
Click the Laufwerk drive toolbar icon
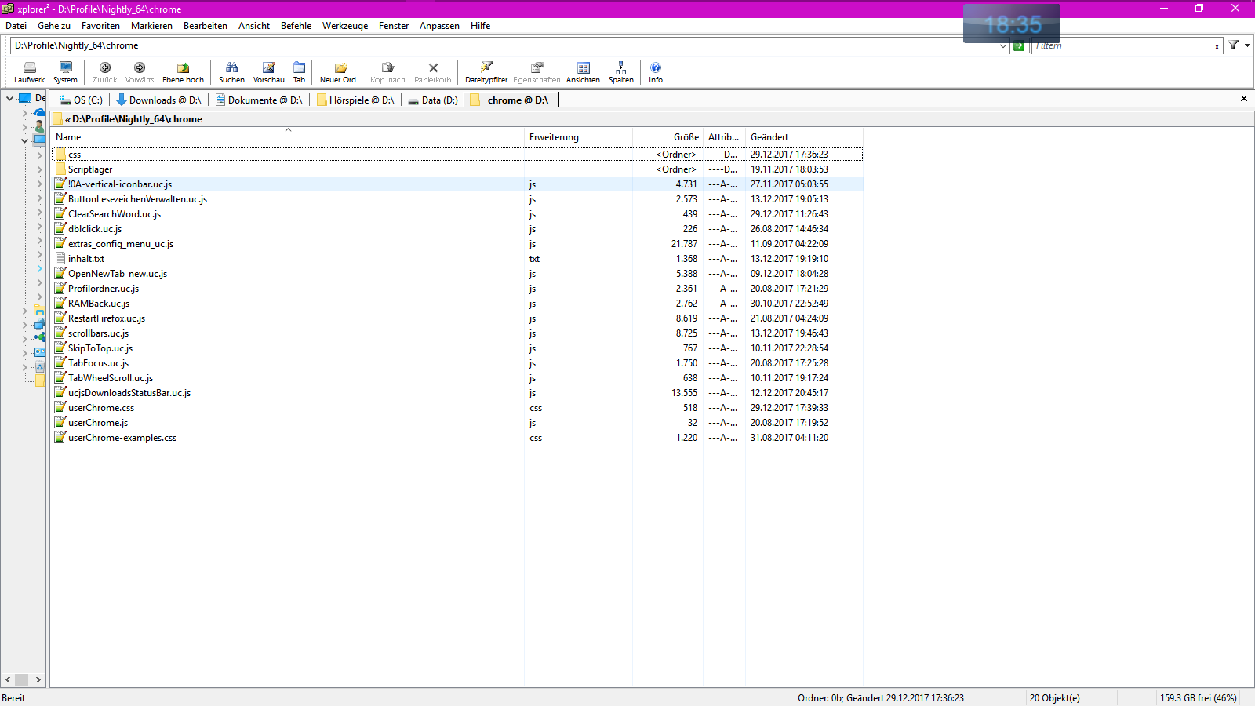click(x=29, y=72)
